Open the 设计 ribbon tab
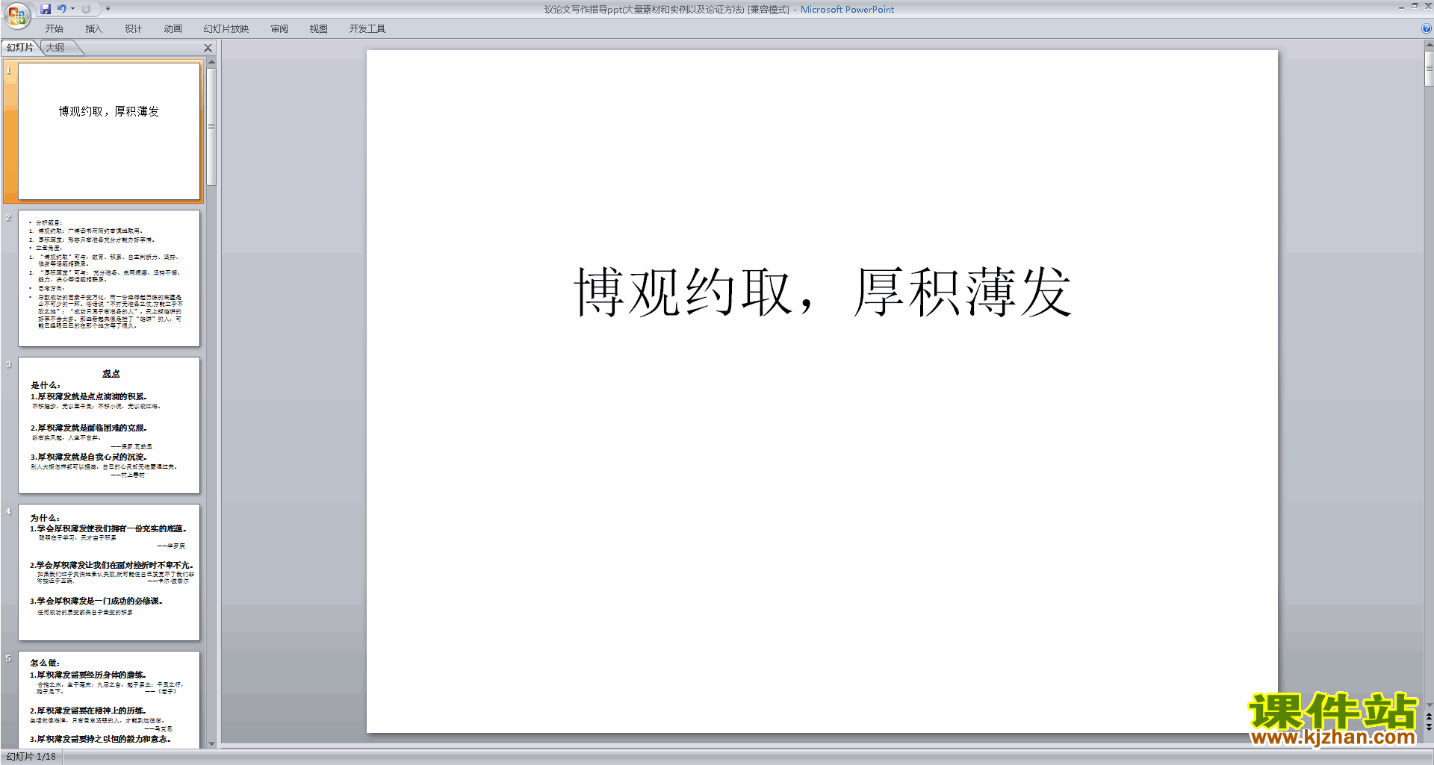The width and height of the screenshot is (1434, 765). coord(133,29)
